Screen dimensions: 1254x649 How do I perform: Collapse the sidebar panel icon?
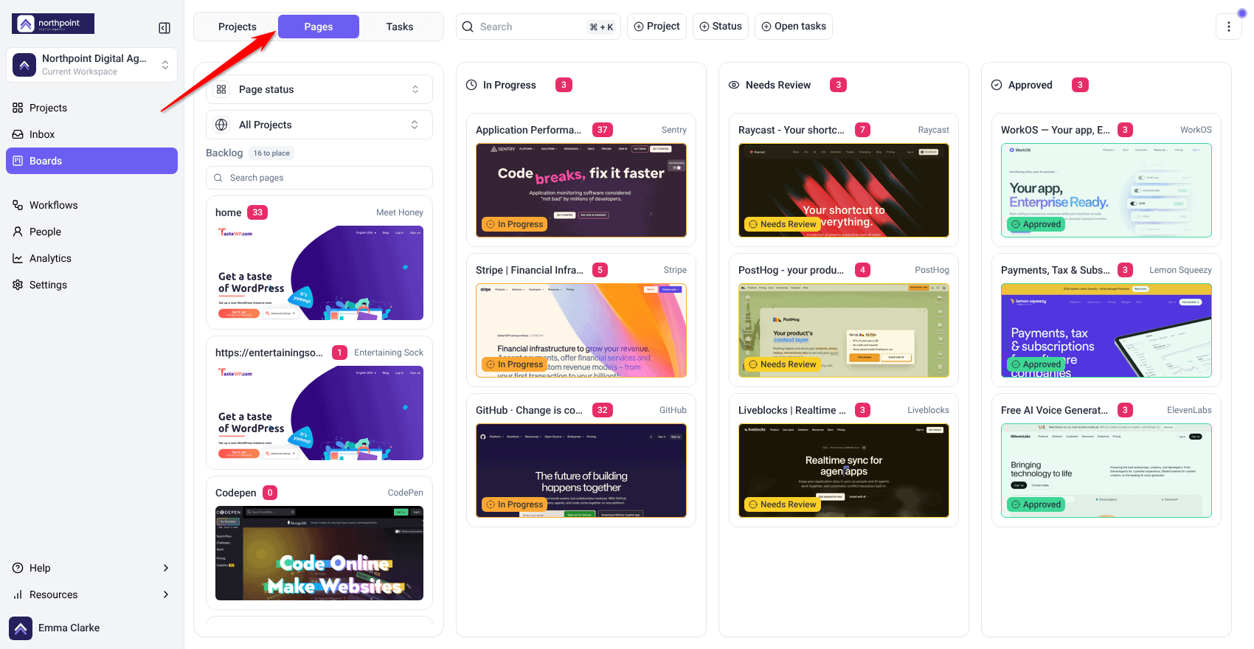(x=164, y=28)
